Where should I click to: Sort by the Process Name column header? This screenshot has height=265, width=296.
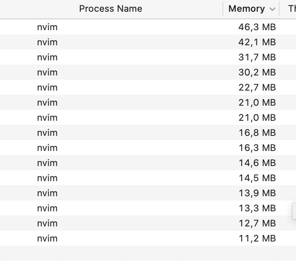111,9
